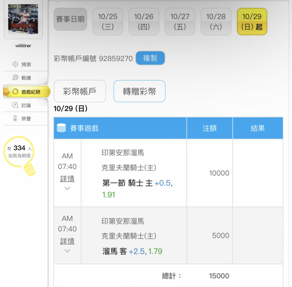Select the 10/26 (四) date tab
The height and width of the screenshot is (287, 292).
click(x=144, y=22)
